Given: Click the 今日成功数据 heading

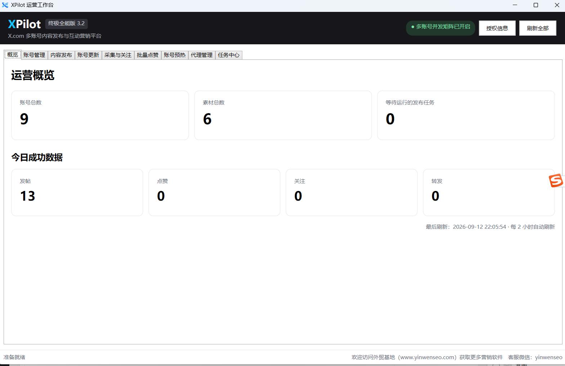Looking at the screenshot, I should tap(37, 157).
